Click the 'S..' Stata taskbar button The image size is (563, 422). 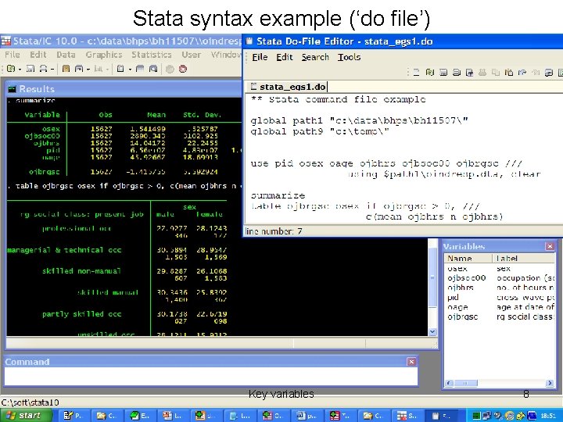point(407,416)
